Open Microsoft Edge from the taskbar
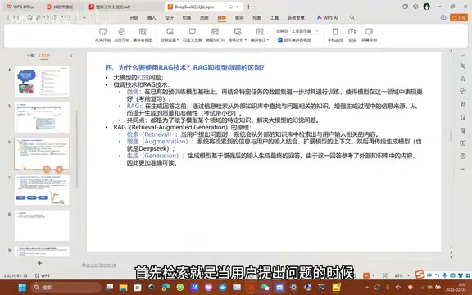The width and height of the screenshot is (472, 295). pos(166,288)
